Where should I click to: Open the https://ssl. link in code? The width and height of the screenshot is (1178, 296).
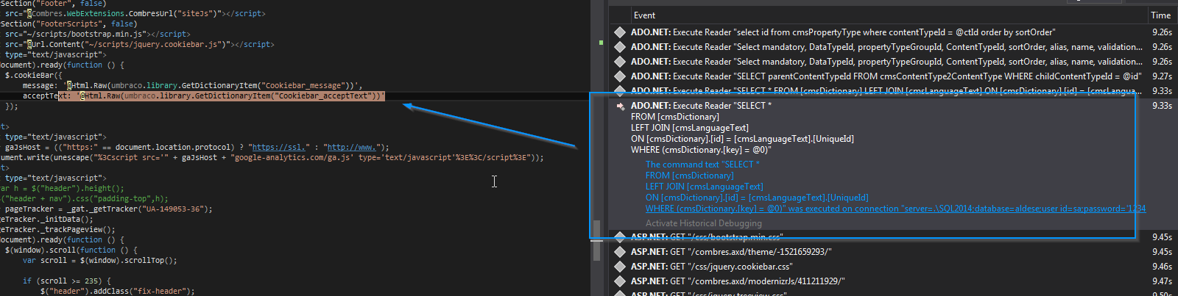pyautogui.click(x=279, y=147)
